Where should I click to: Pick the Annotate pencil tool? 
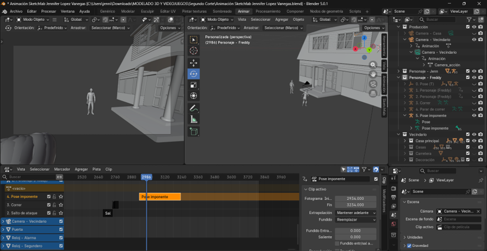pyautogui.click(x=194, y=108)
